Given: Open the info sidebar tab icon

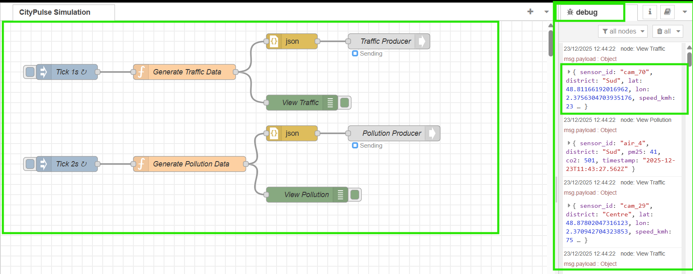Looking at the screenshot, I should [x=650, y=12].
